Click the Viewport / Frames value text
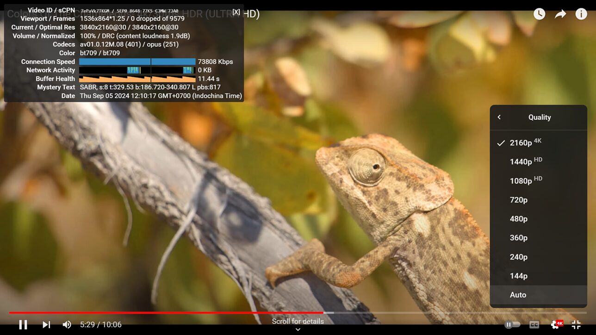 (x=132, y=19)
